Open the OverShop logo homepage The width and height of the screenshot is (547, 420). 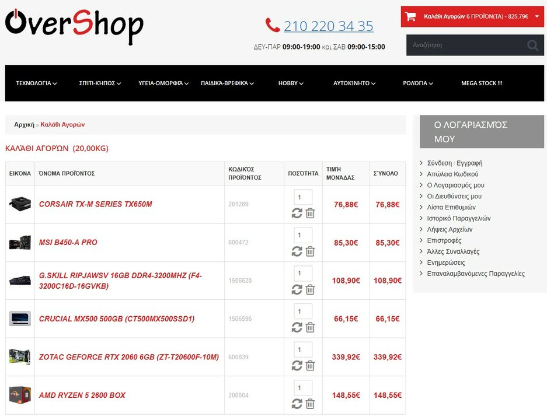tap(74, 26)
